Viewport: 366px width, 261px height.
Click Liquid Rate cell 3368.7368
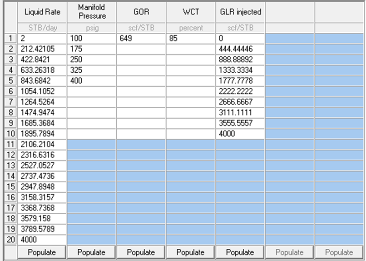tap(42, 208)
